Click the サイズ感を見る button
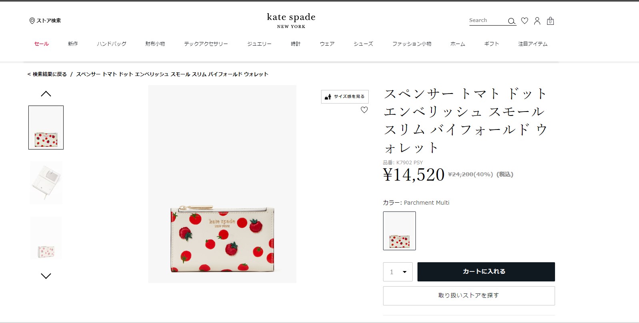The height and width of the screenshot is (323, 639). pos(345,97)
